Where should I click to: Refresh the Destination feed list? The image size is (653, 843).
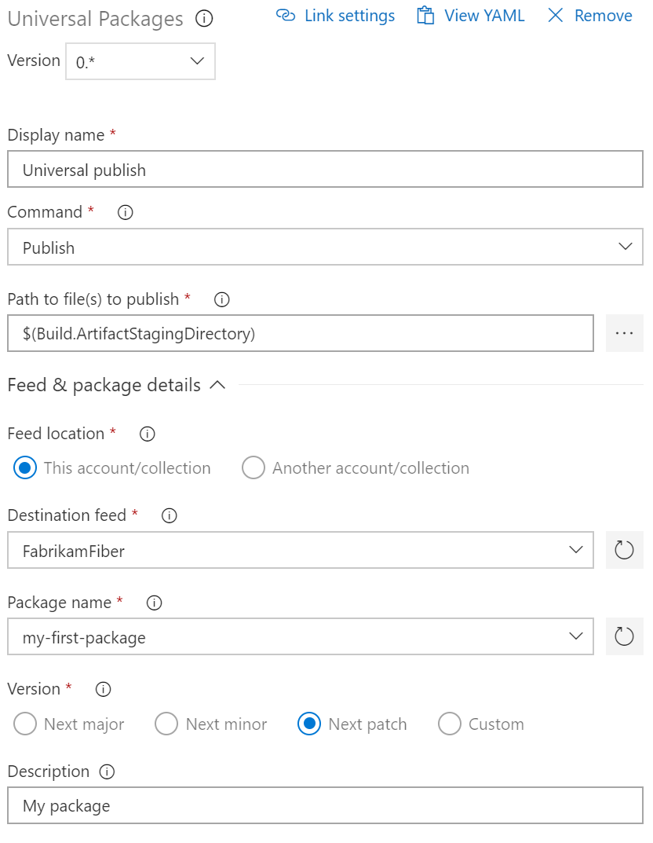[x=624, y=550]
